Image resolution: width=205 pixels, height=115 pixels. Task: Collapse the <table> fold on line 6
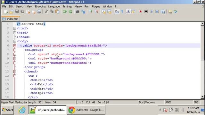(15, 46)
